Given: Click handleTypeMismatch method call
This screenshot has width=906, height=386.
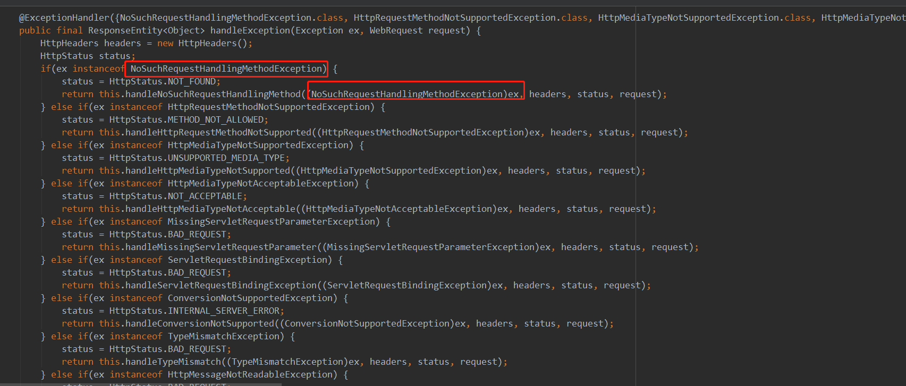Looking at the screenshot, I should pyautogui.click(x=173, y=362).
